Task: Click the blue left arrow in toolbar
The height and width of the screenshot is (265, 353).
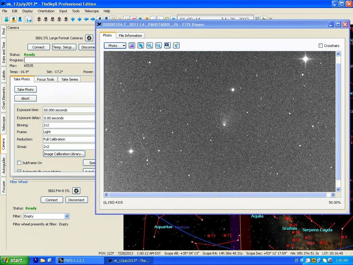Action: 86,19
